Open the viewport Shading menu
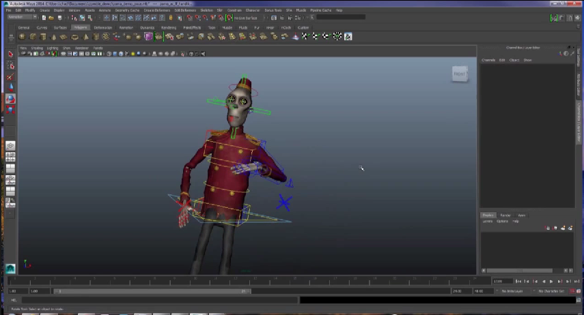The width and height of the screenshot is (584, 315). pyautogui.click(x=37, y=48)
